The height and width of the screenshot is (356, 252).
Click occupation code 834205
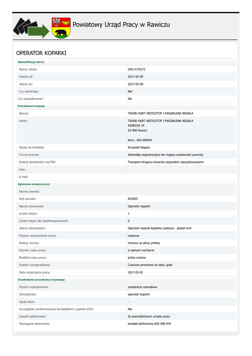133,199
